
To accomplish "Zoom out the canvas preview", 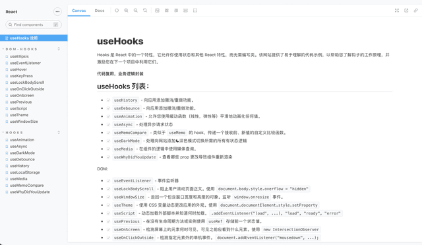I will [136, 11].
